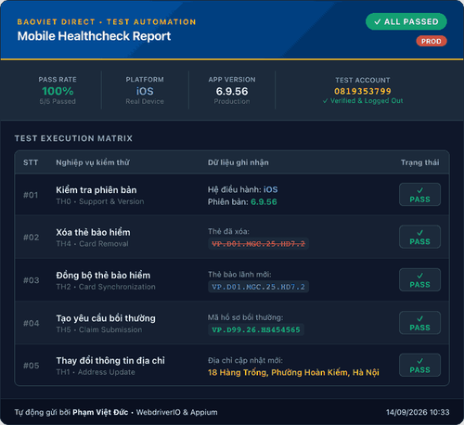Click the 5/5 Passed label

58,101
